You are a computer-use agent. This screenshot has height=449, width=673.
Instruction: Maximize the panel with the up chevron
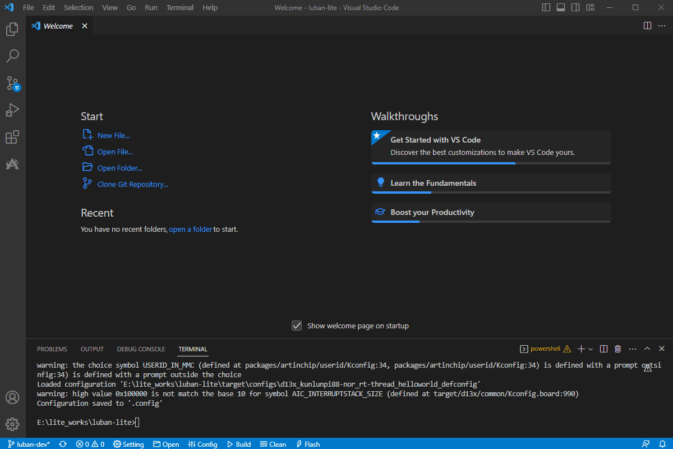pyautogui.click(x=647, y=349)
